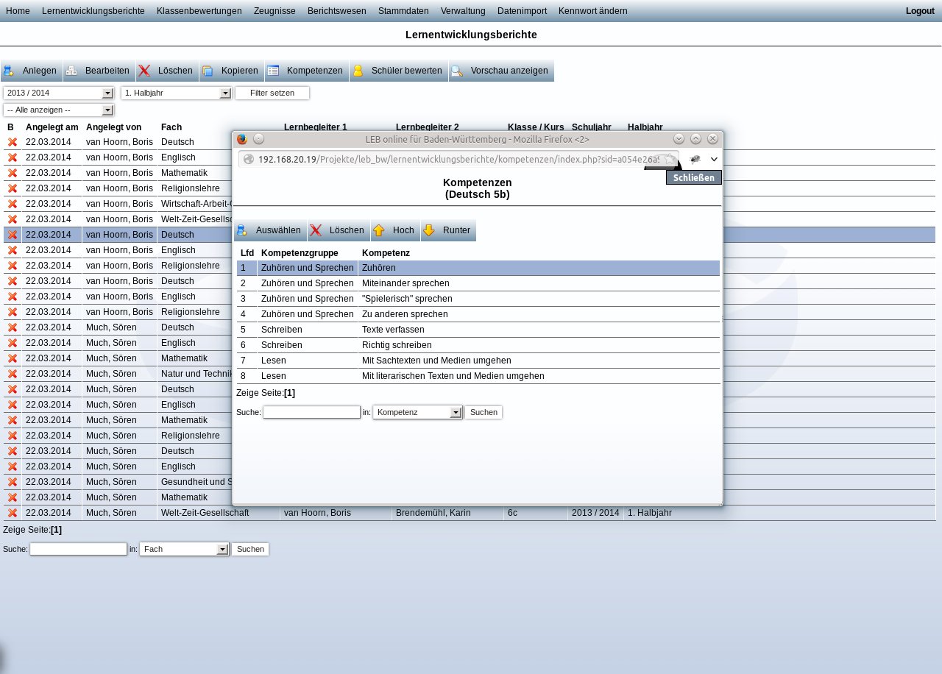This screenshot has width=942, height=674.
Task: Click the Kopieren toolbar icon
Action: (208, 71)
